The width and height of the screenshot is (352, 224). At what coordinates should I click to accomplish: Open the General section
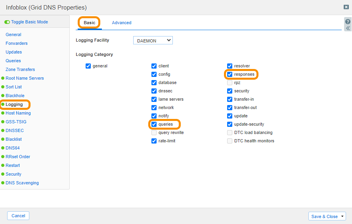click(x=13, y=34)
